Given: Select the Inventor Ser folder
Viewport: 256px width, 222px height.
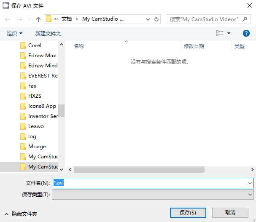Looking at the screenshot, I should pyautogui.click(x=43, y=116).
